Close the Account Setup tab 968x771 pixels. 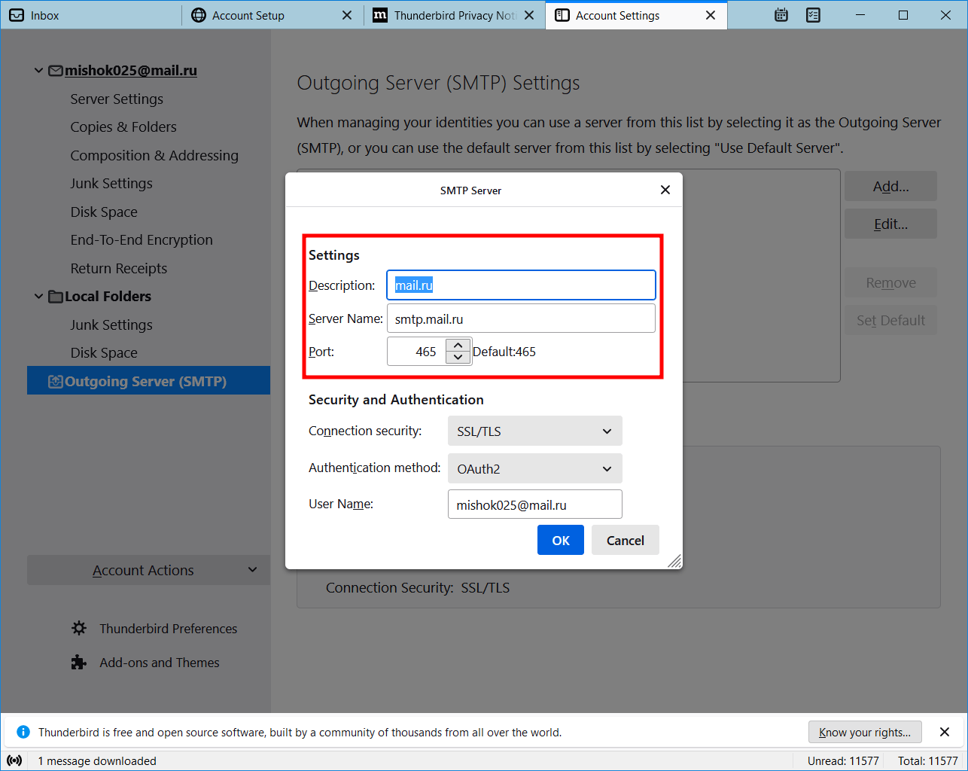[x=347, y=15]
